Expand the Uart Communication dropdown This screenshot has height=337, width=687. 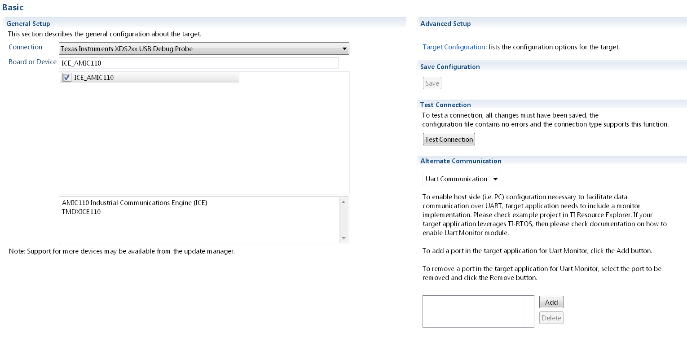point(461,179)
